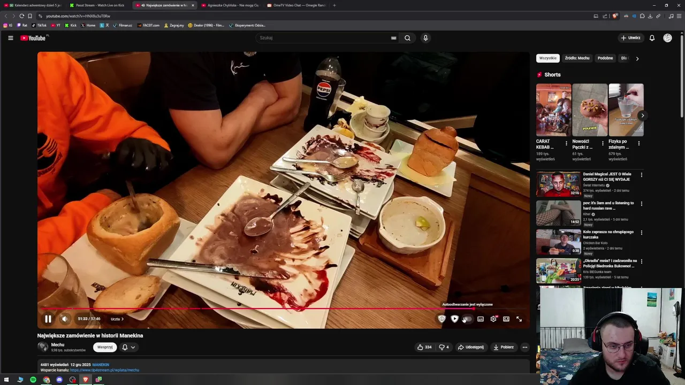The height and width of the screenshot is (385, 685).
Task: Open more actions menu next to Pobierz
Action: coord(524,347)
